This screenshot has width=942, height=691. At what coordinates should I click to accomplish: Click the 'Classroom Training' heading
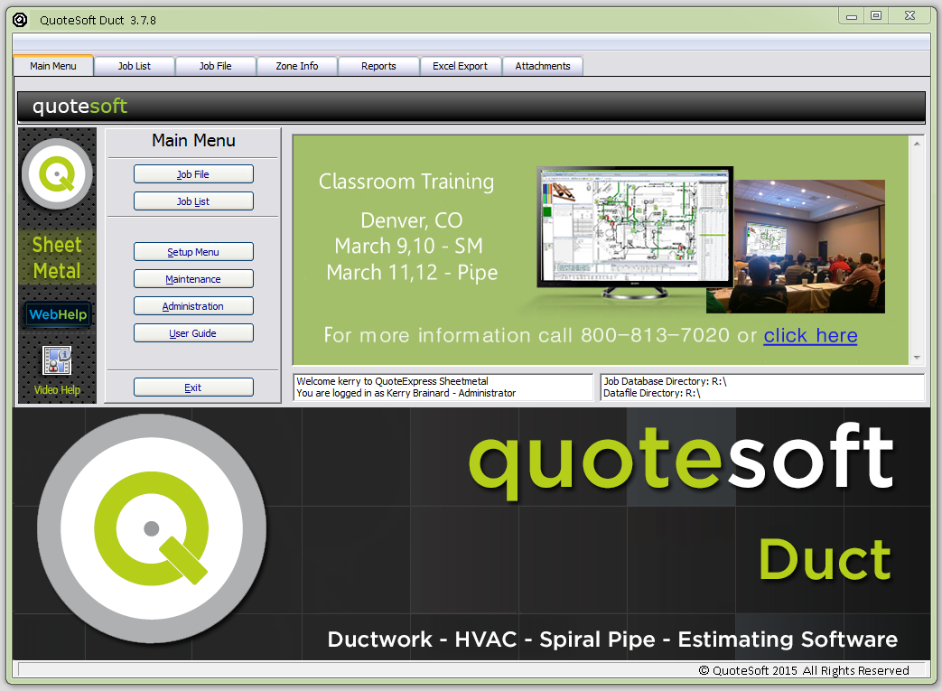(406, 182)
